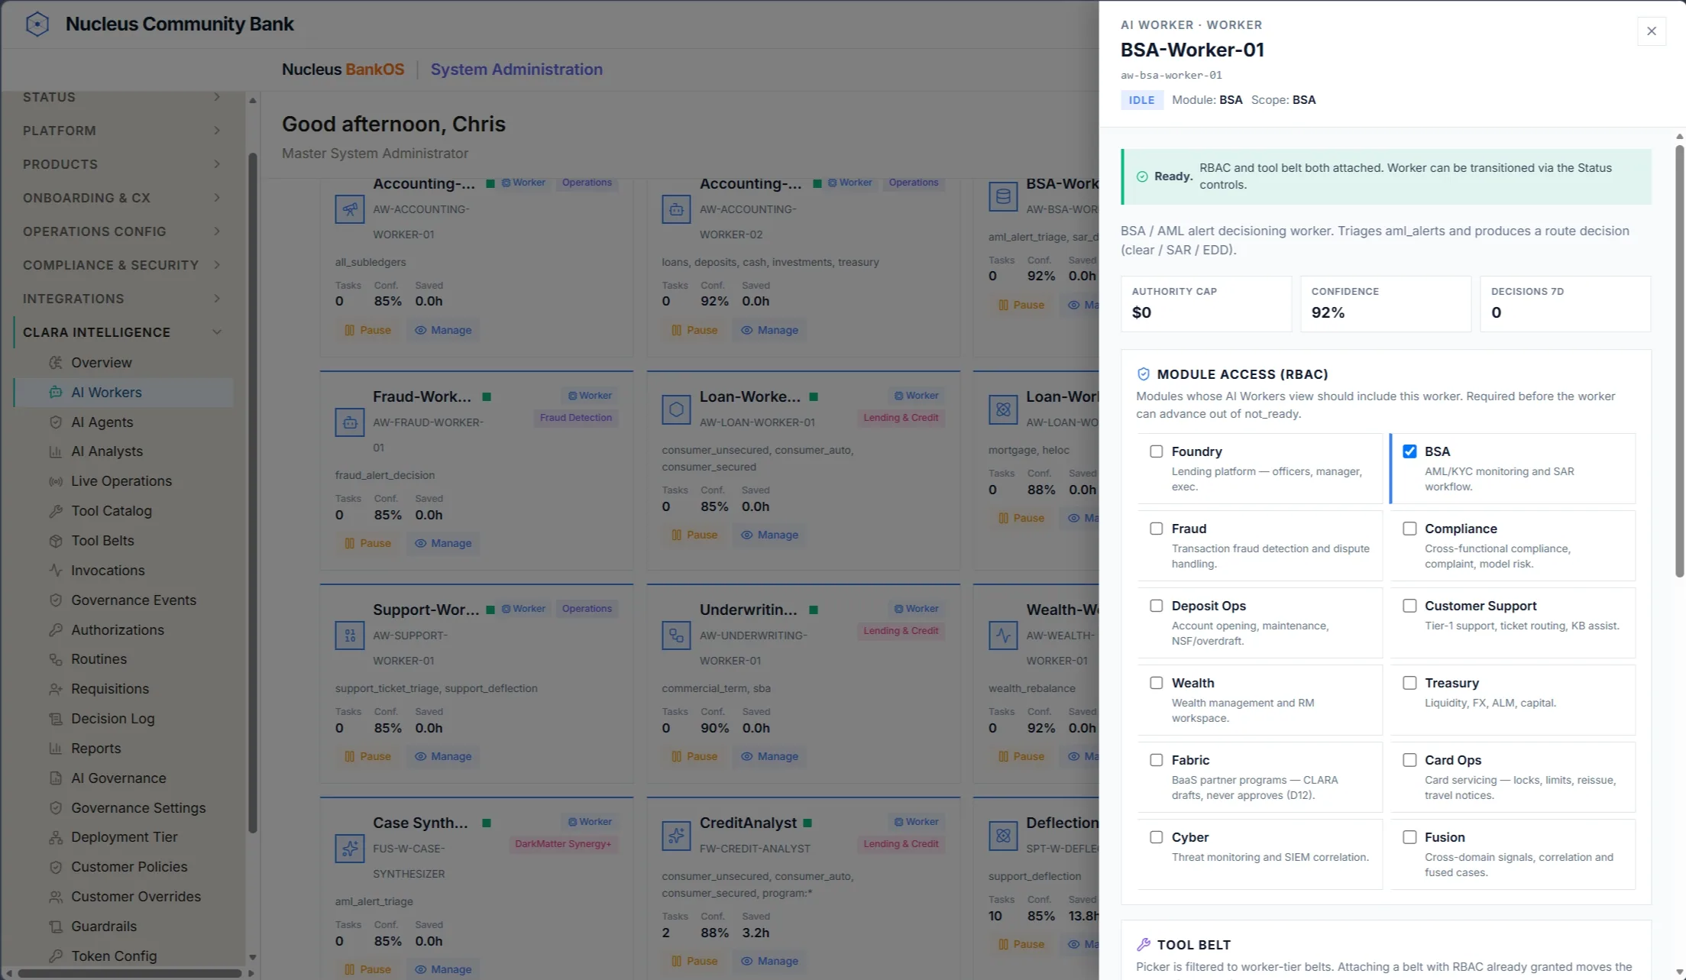Tick the Compliance module checkbox

tap(1409, 529)
